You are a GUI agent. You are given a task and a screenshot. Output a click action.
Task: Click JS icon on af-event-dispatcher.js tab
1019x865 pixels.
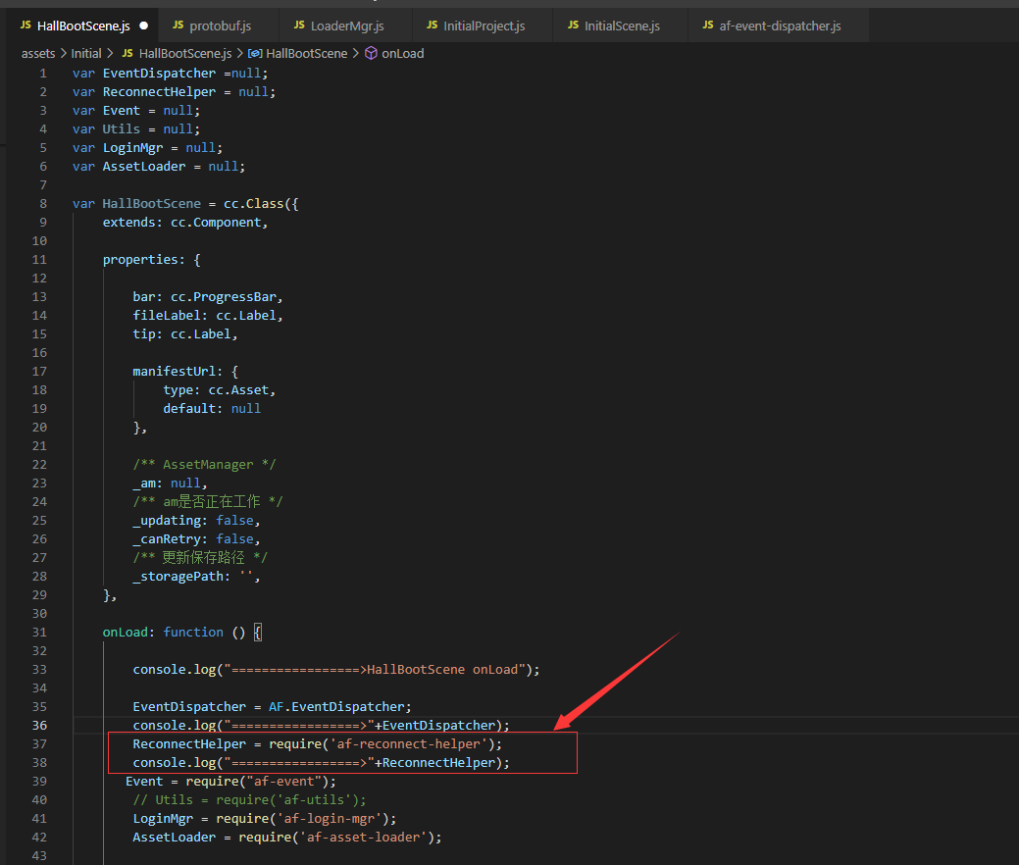click(x=708, y=25)
